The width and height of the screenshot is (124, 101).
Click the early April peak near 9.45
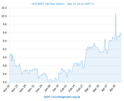105,39
